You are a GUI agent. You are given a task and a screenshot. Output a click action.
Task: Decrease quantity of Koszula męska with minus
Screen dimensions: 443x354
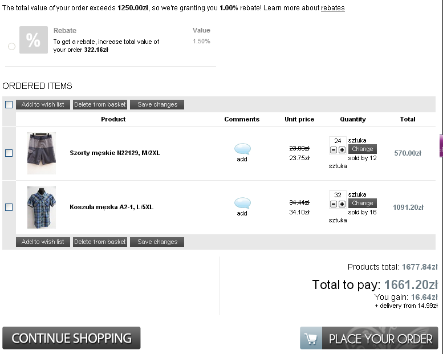pyautogui.click(x=334, y=204)
